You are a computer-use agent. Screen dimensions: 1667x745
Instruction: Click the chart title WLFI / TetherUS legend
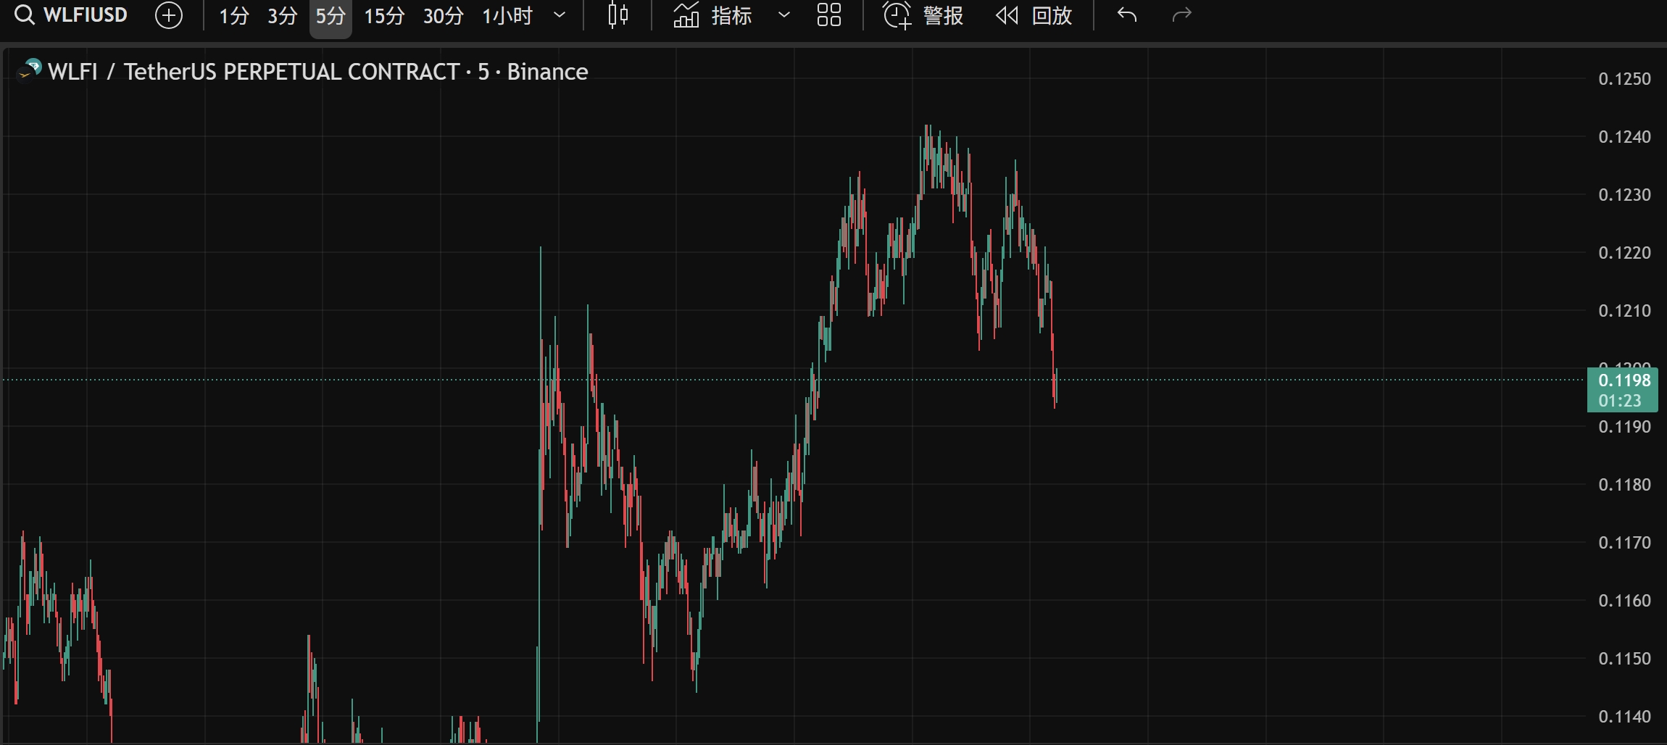coord(254,72)
